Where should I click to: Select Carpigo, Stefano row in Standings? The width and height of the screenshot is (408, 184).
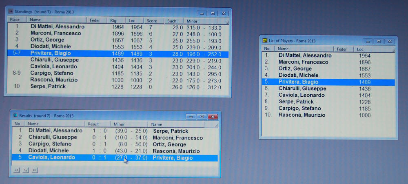118,73
